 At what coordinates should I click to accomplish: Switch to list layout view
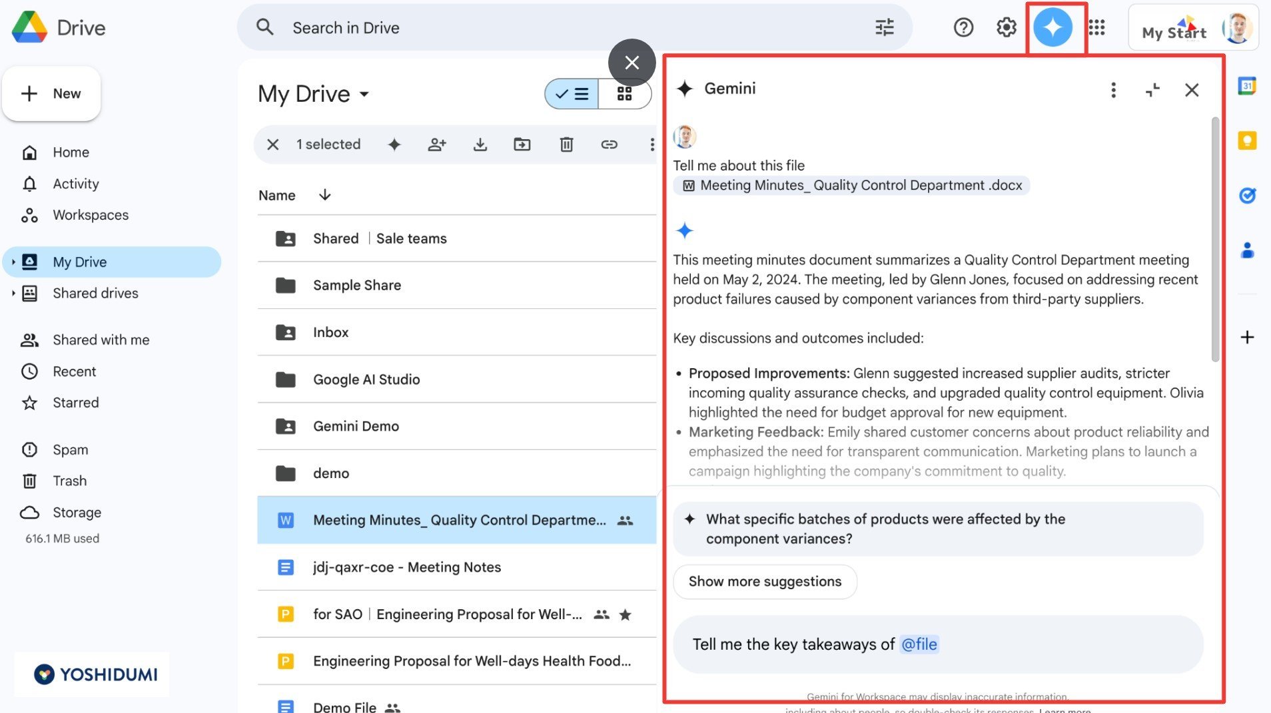[572, 94]
